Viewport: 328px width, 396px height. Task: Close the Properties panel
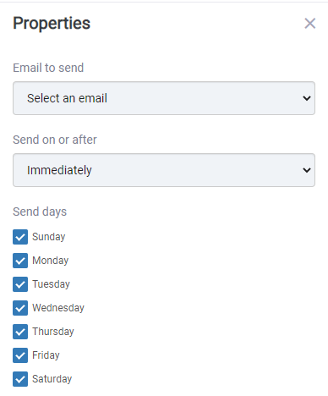(x=309, y=24)
